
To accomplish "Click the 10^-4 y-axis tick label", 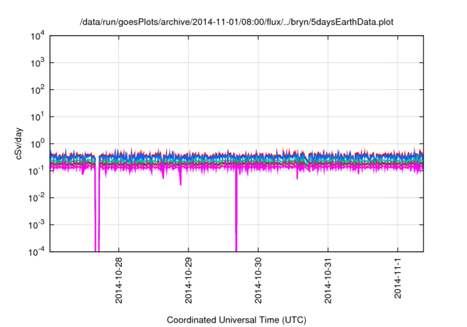I will (36, 252).
